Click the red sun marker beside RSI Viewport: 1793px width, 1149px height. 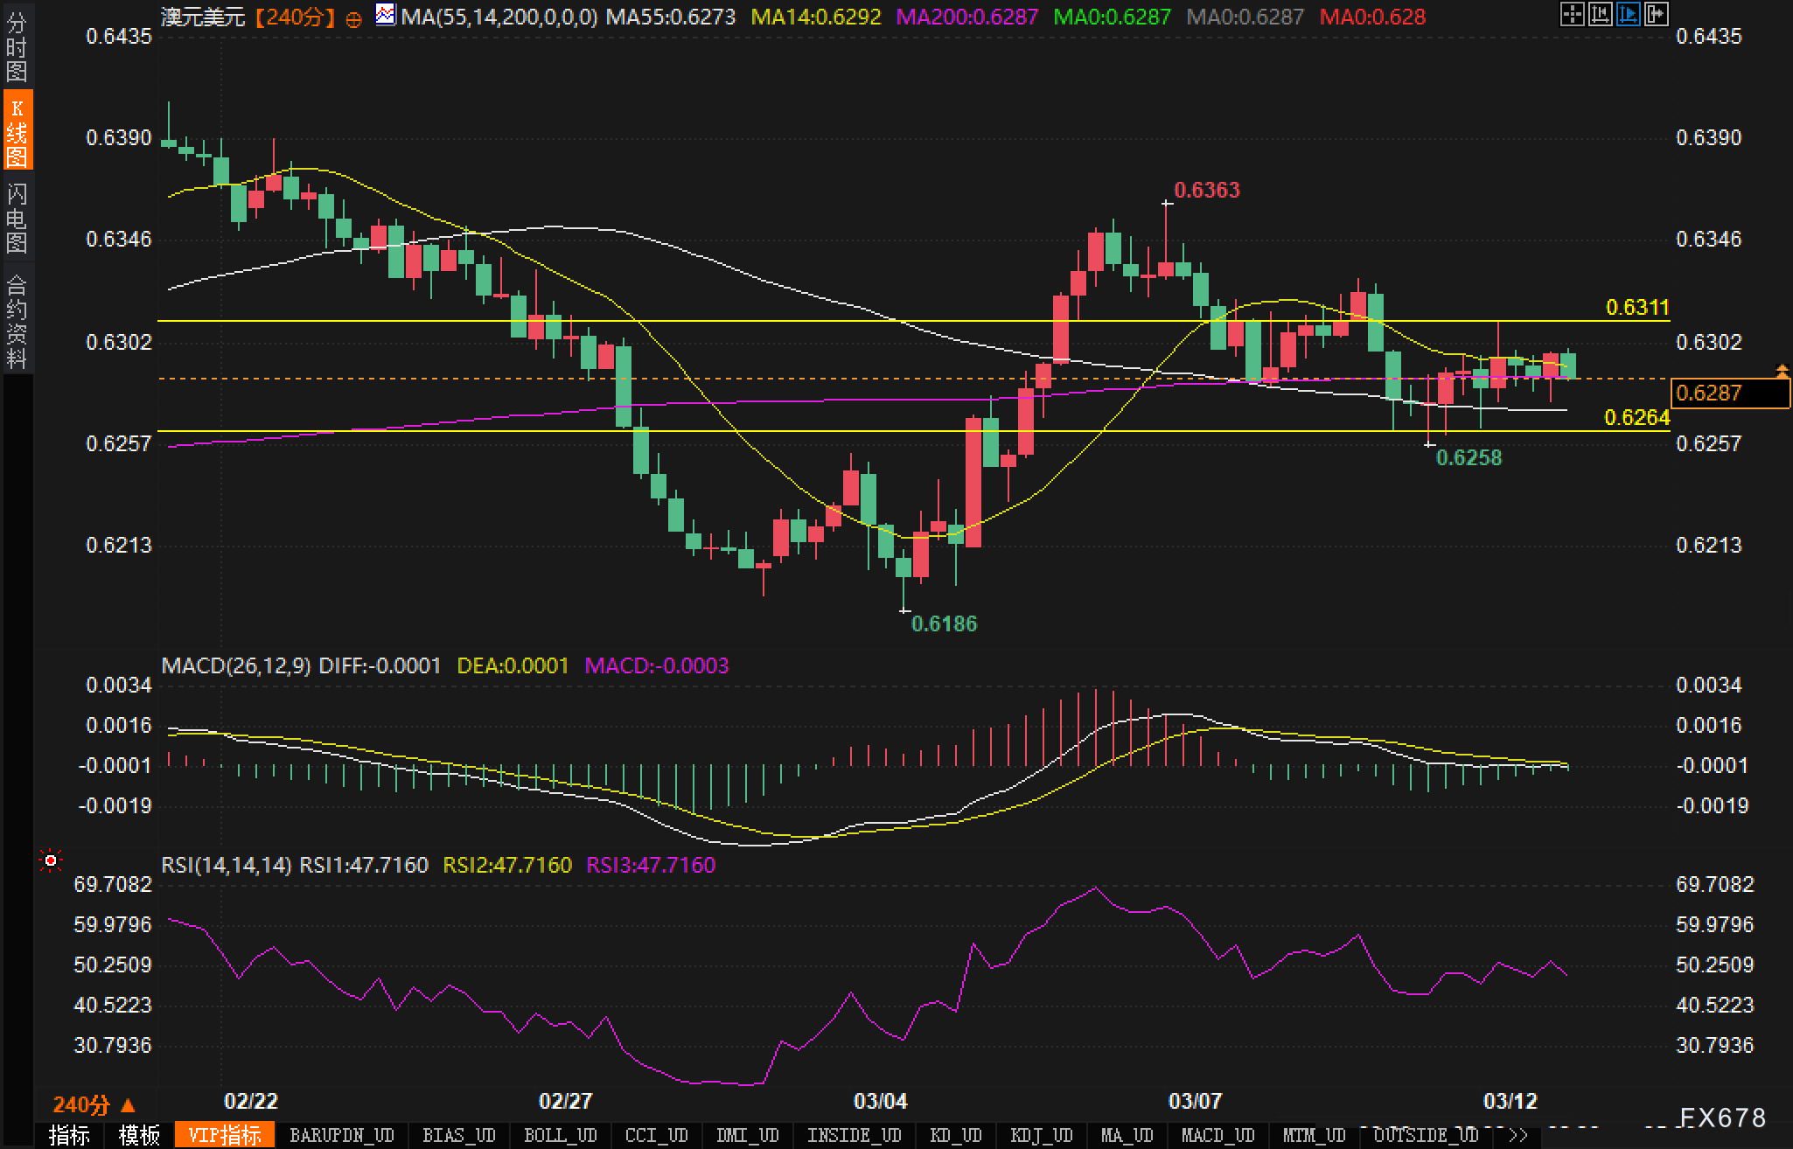(51, 862)
